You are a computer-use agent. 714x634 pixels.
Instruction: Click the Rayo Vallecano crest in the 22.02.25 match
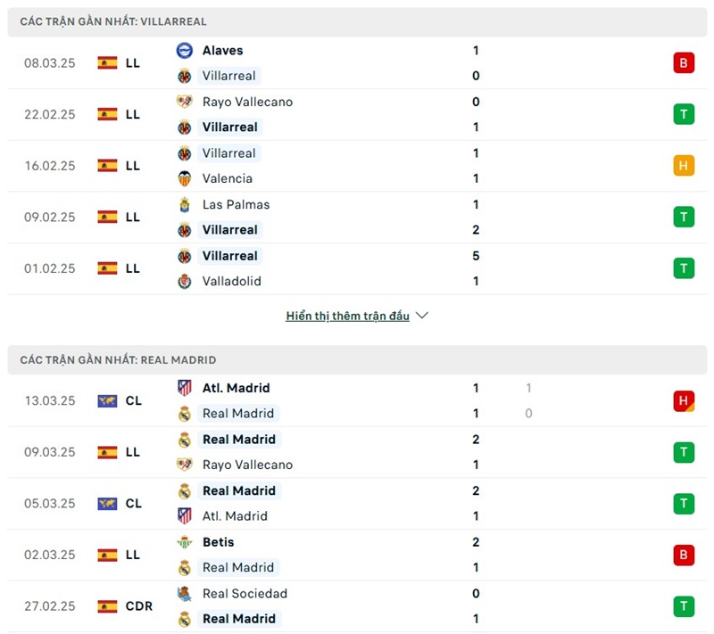click(185, 102)
